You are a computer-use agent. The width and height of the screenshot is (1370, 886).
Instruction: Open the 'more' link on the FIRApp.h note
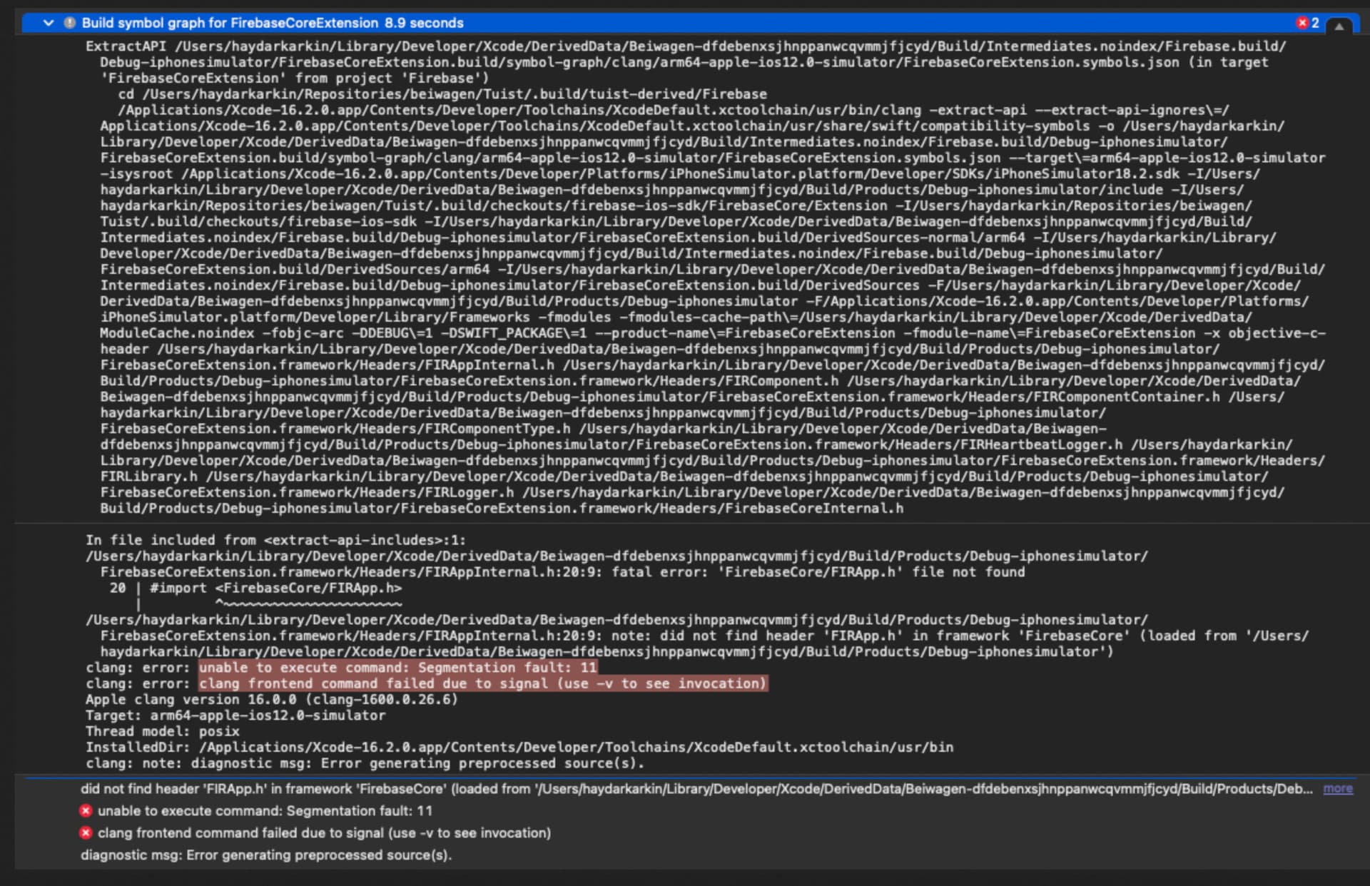click(1338, 788)
